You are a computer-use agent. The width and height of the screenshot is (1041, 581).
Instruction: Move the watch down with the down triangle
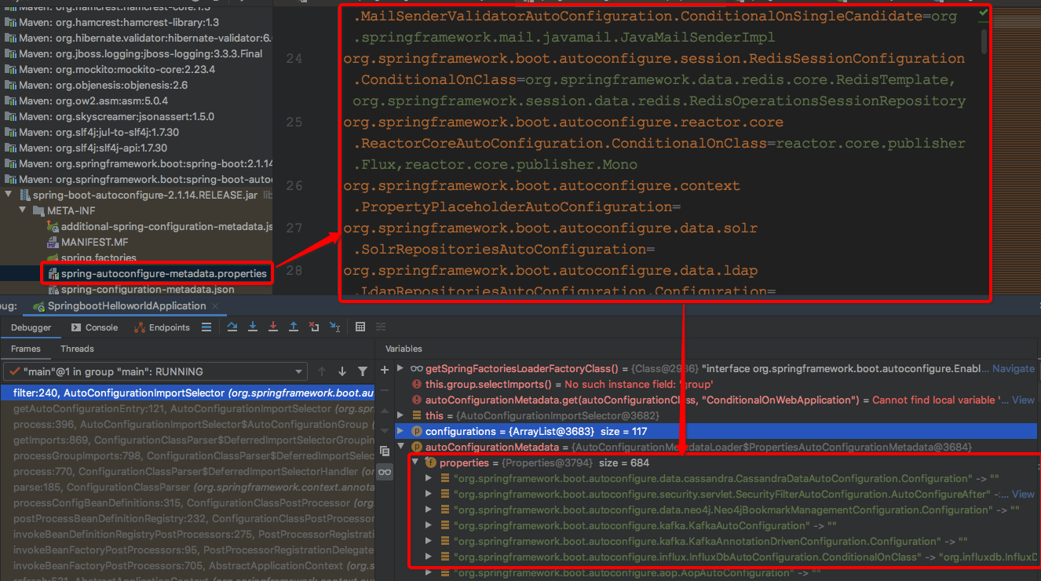click(x=385, y=431)
